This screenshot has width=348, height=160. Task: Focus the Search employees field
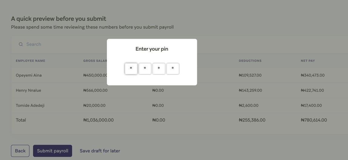click(61, 44)
